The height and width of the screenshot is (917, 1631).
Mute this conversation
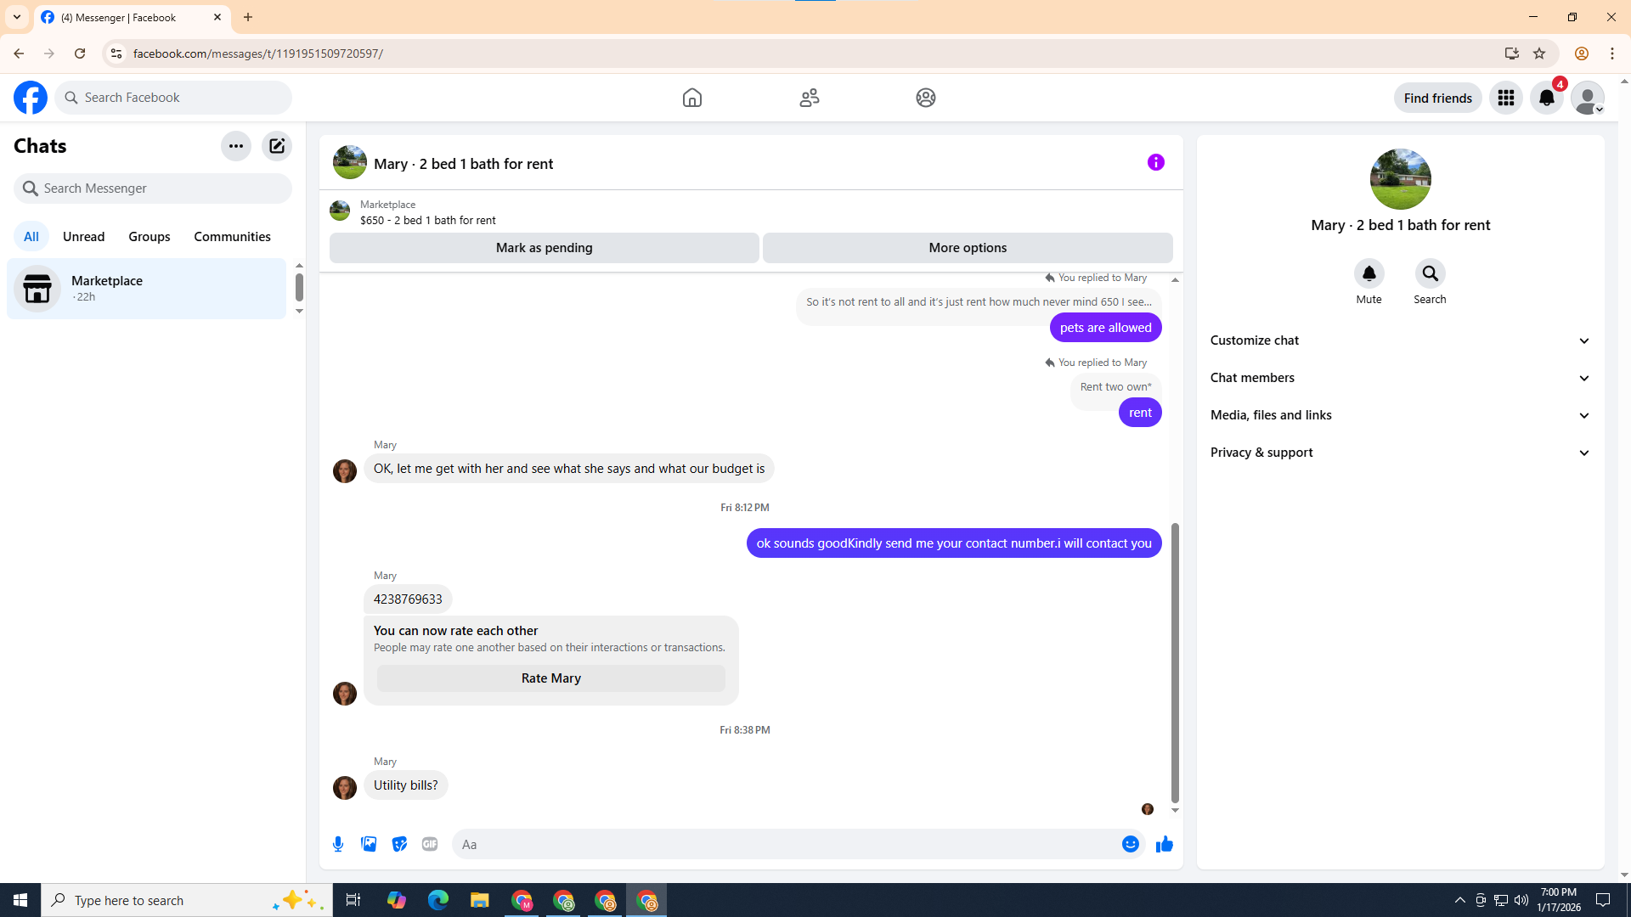point(1369,274)
